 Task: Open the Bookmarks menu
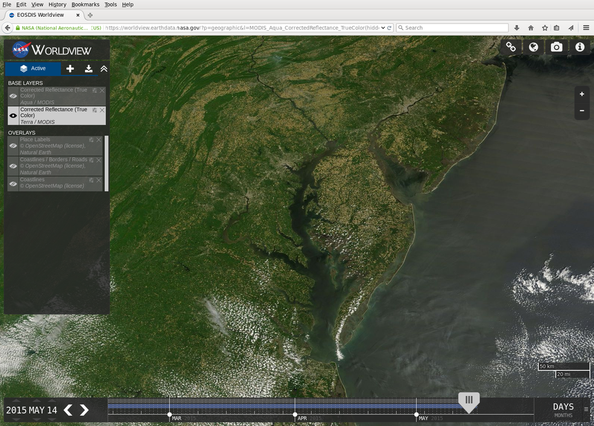point(85,4)
